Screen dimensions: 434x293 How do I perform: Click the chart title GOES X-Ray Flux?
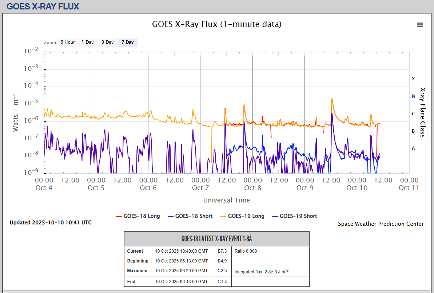tap(216, 24)
